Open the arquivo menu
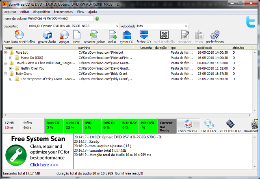Viewport: 260px width, 179px height. tap(10, 12)
